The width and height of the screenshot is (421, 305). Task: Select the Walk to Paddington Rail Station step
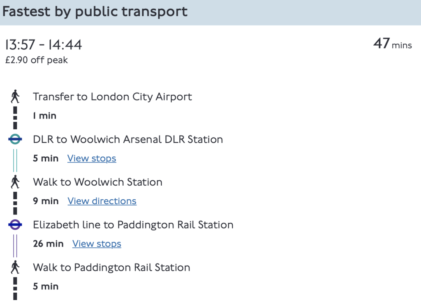pos(111,268)
